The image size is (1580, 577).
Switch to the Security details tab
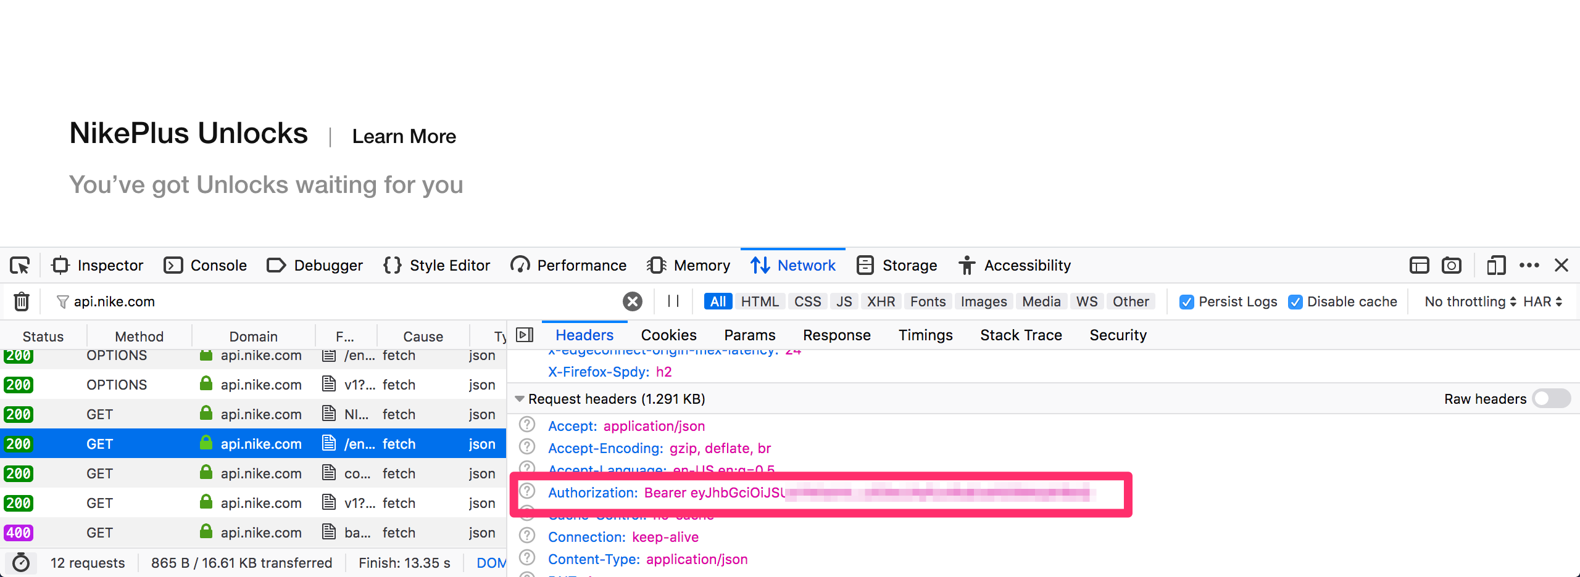(1118, 335)
